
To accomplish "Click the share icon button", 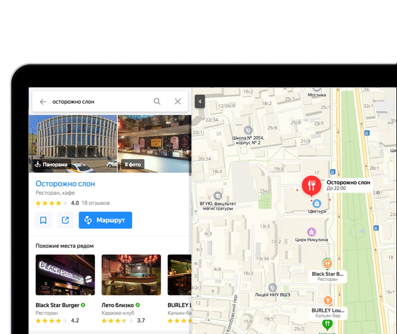I will pos(65,220).
